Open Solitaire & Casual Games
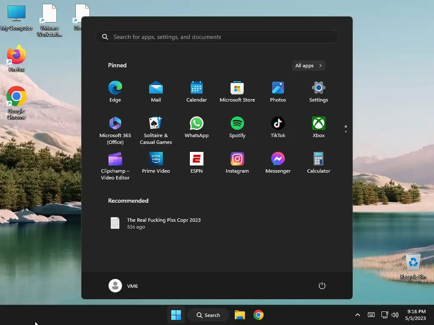This screenshot has height=325, width=434. point(156,130)
